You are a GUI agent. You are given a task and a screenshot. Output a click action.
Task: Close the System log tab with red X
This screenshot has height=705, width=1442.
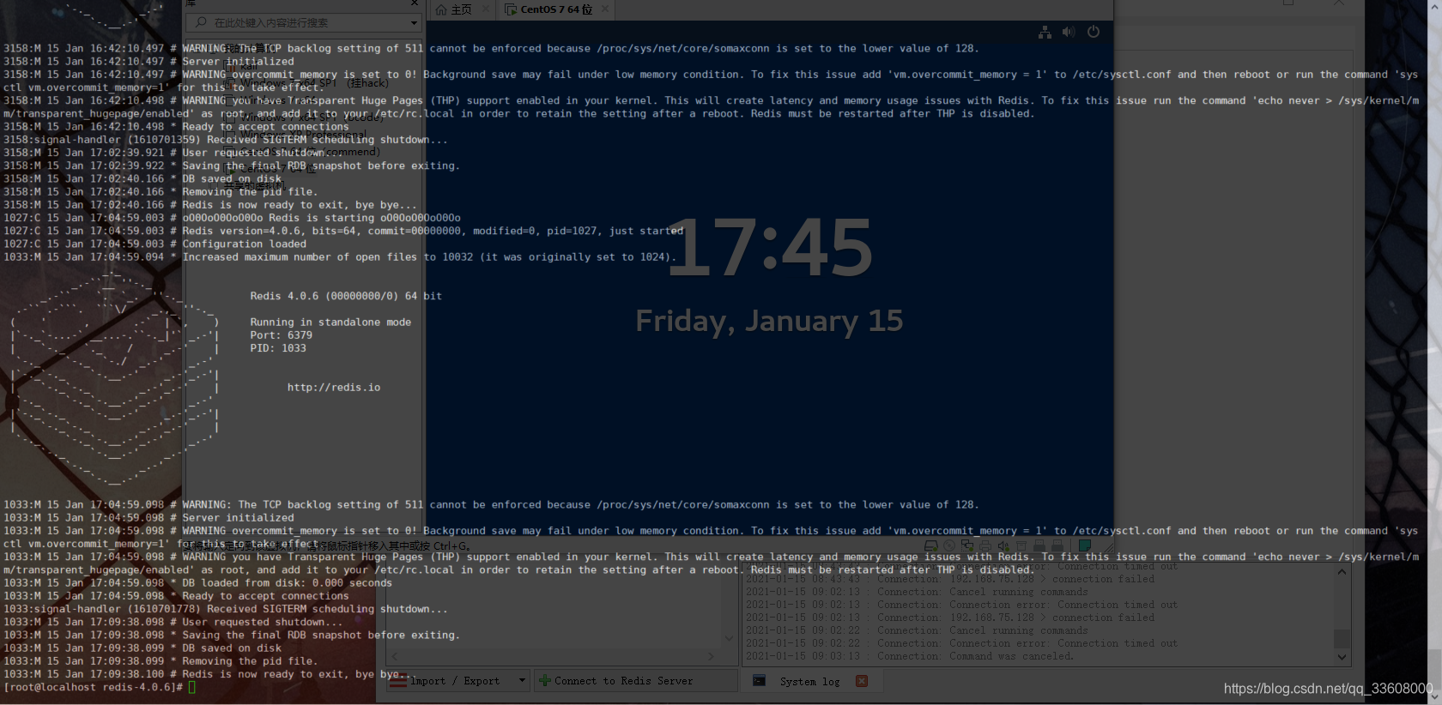point(862,681)
